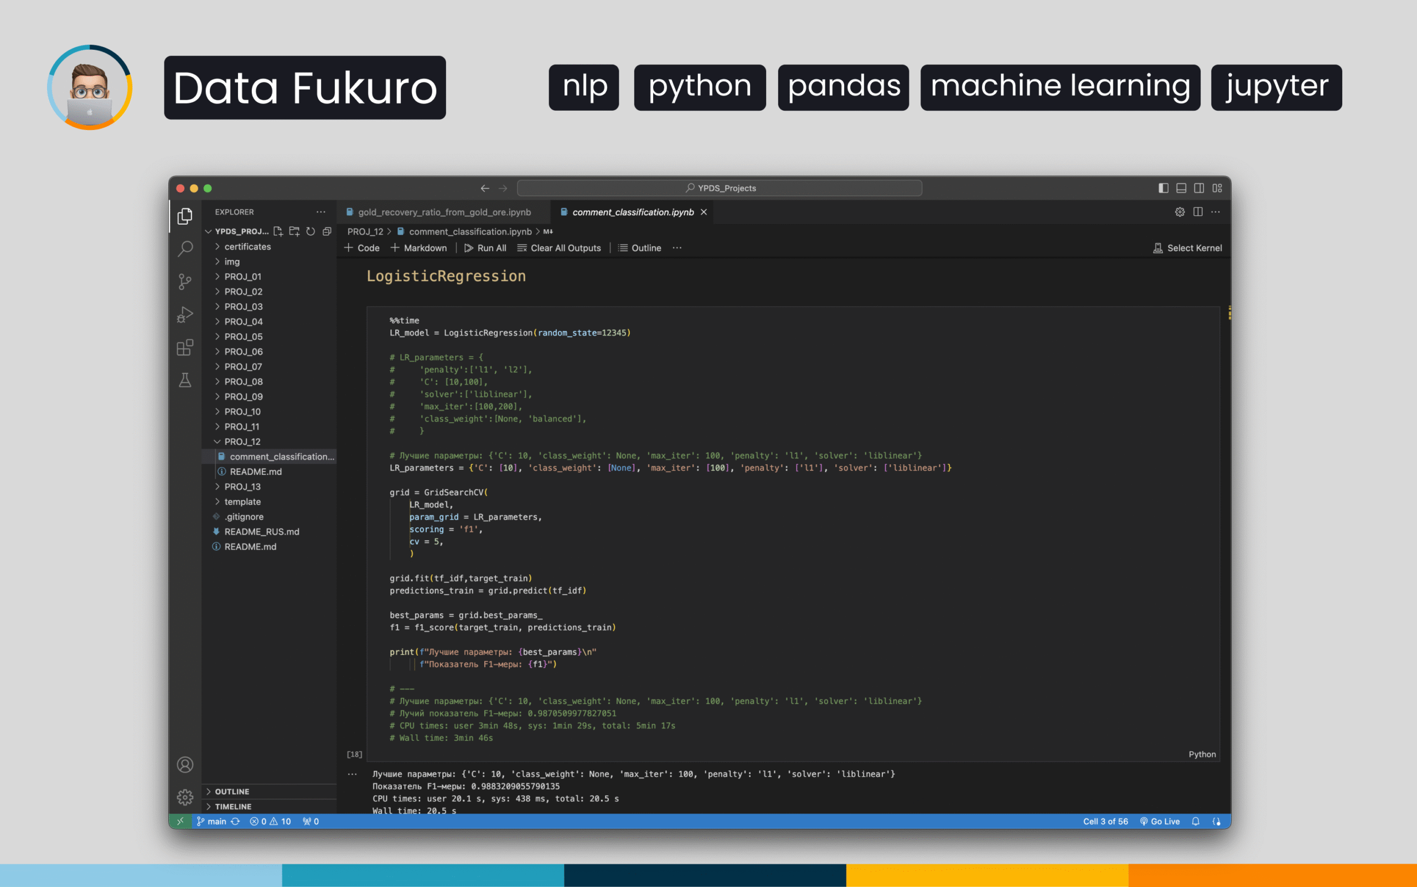Viewport: 1417px width, 887px height.
Task: Toggle the bottom panel layout button
Action: 1181,188
